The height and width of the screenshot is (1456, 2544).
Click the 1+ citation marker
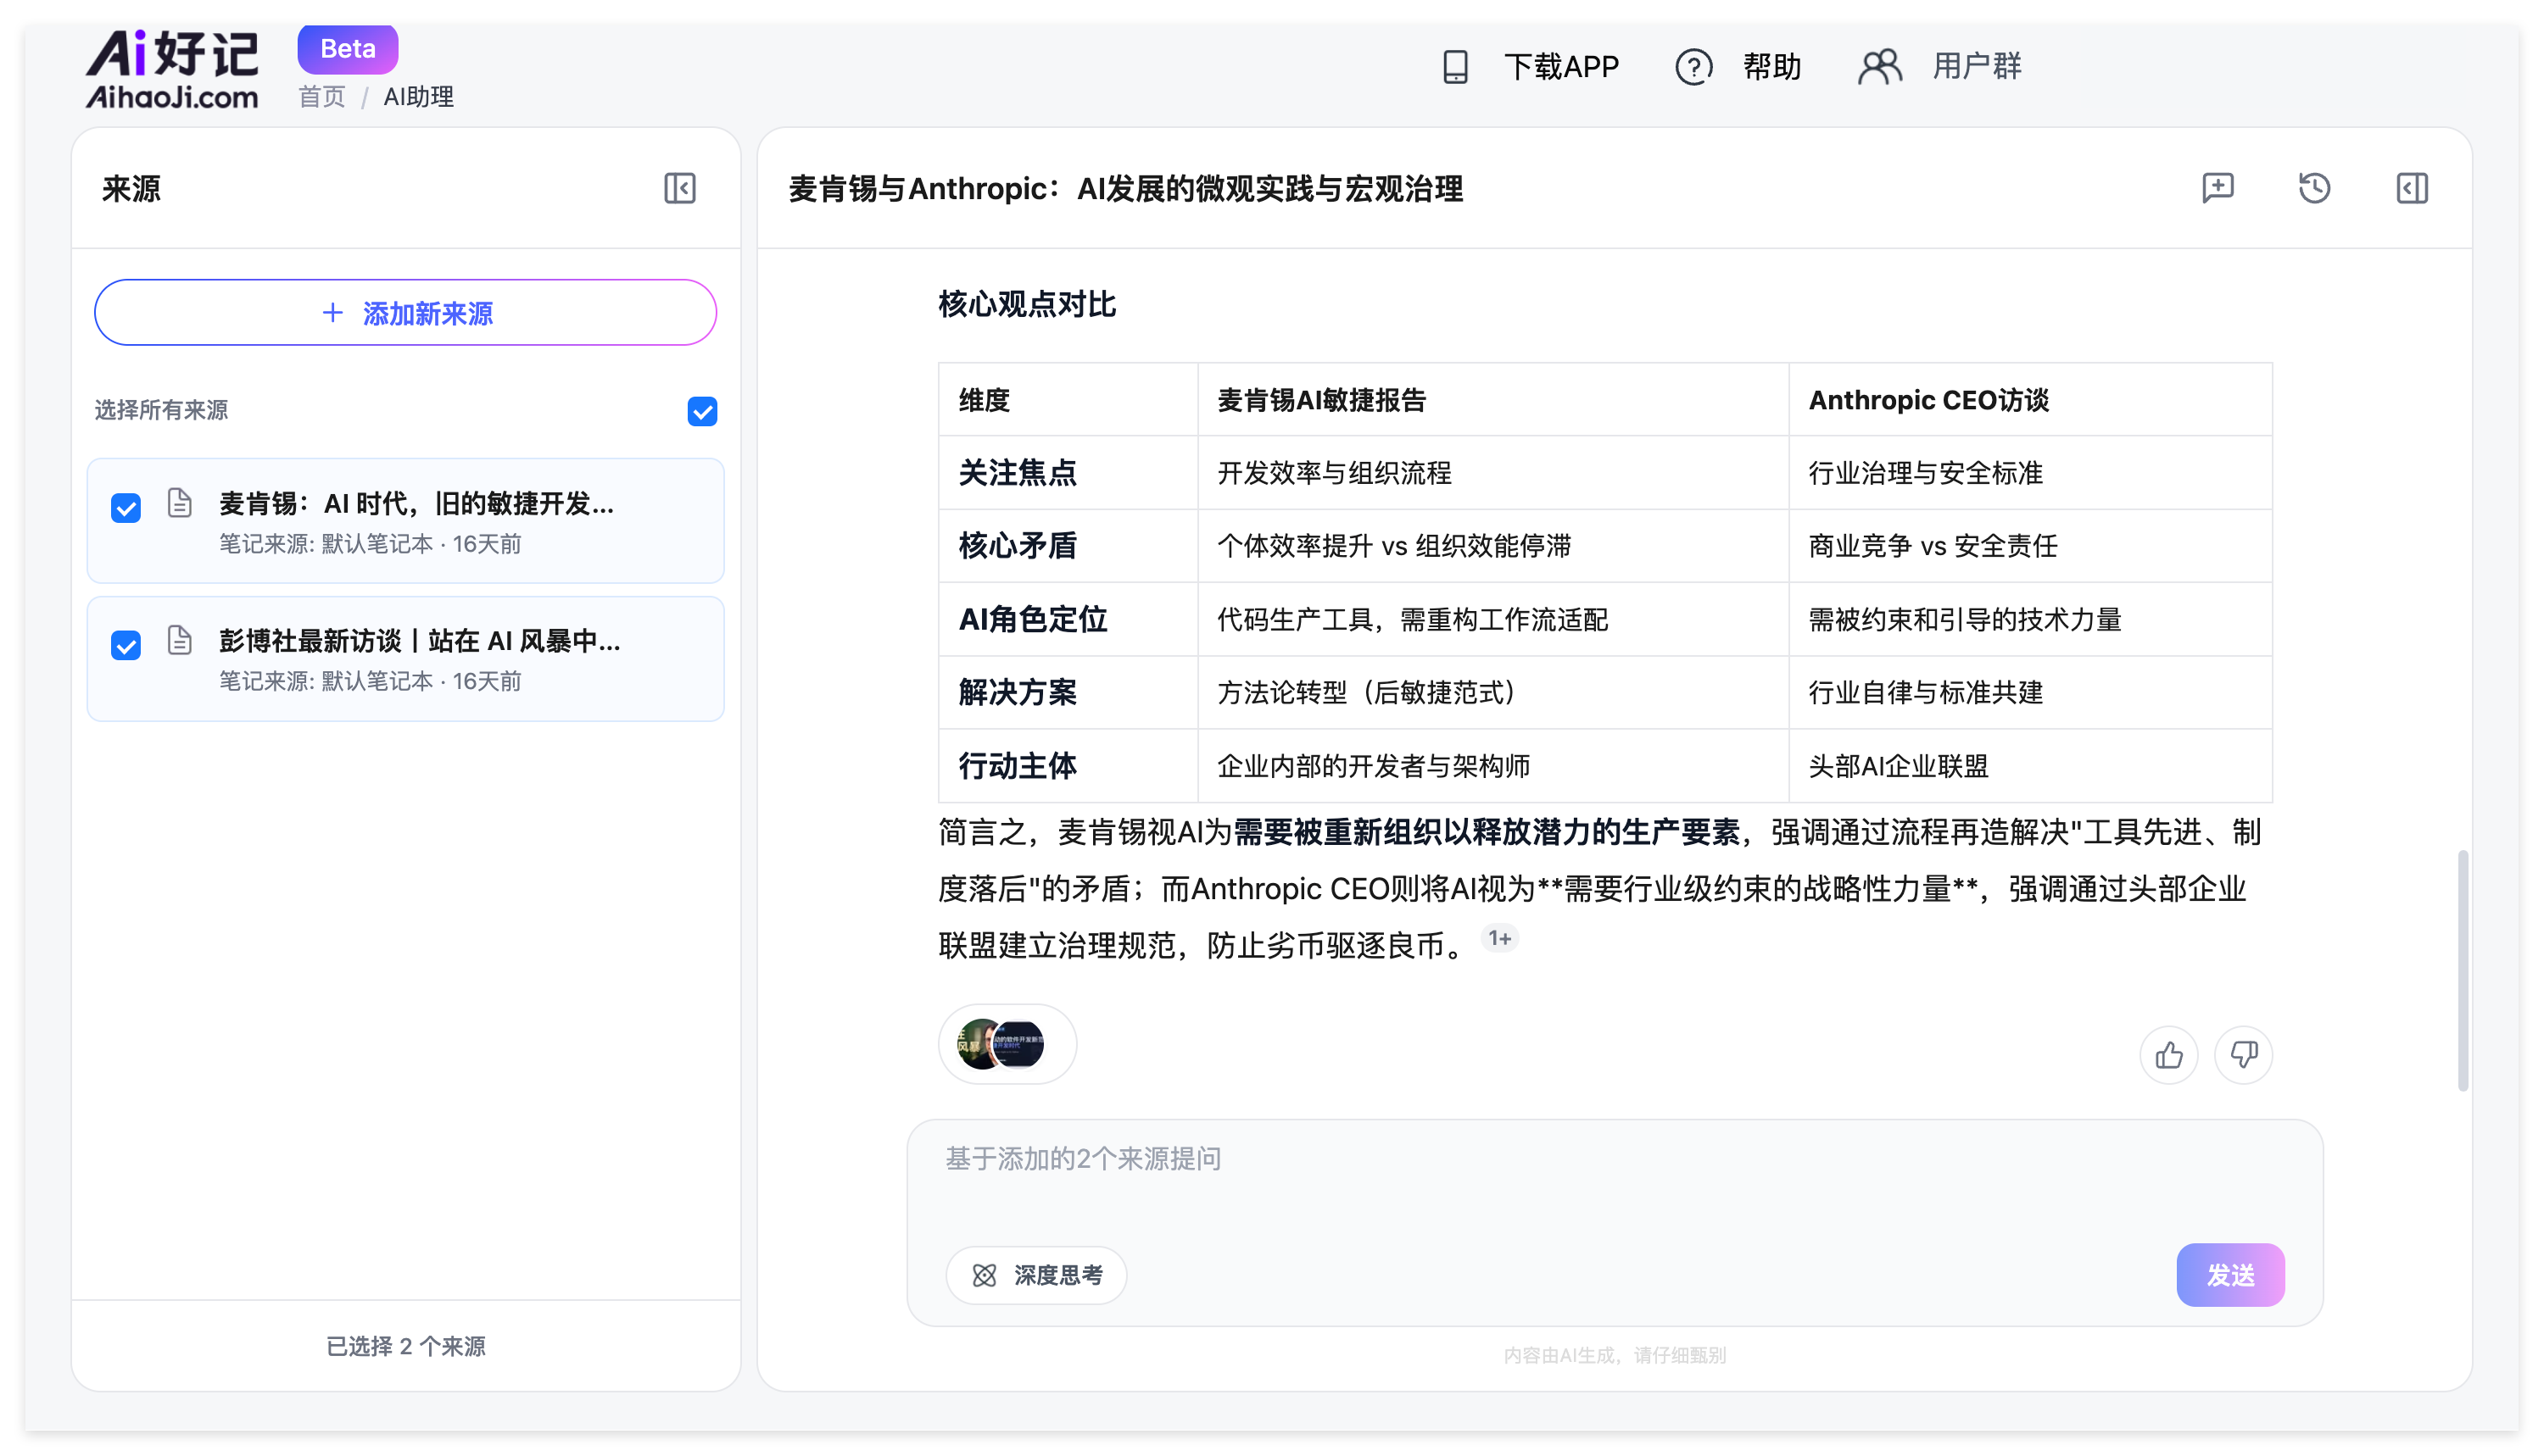(1498, 938)
